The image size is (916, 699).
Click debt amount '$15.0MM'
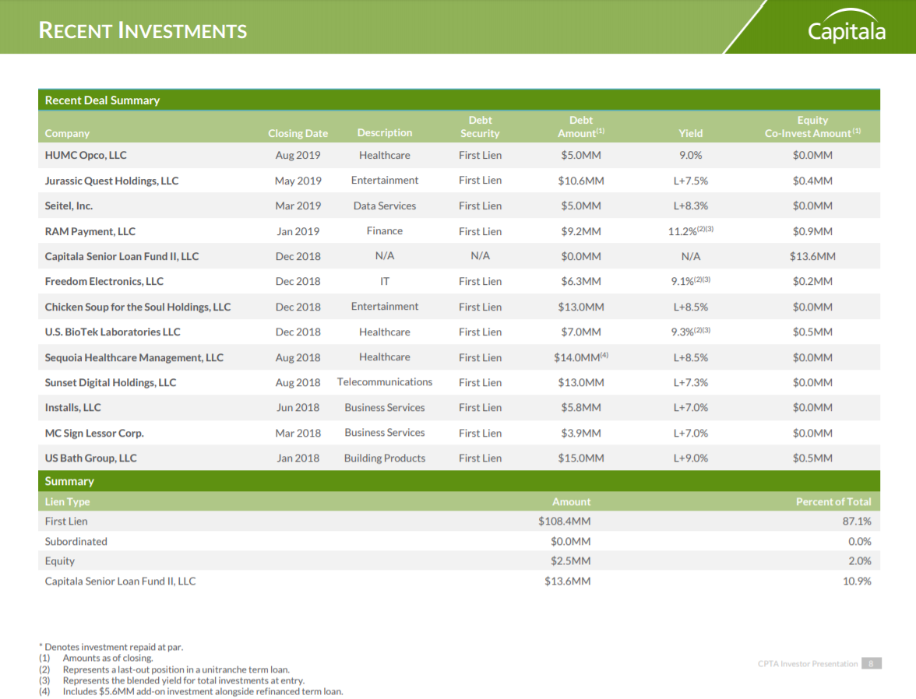click(581, 458)
